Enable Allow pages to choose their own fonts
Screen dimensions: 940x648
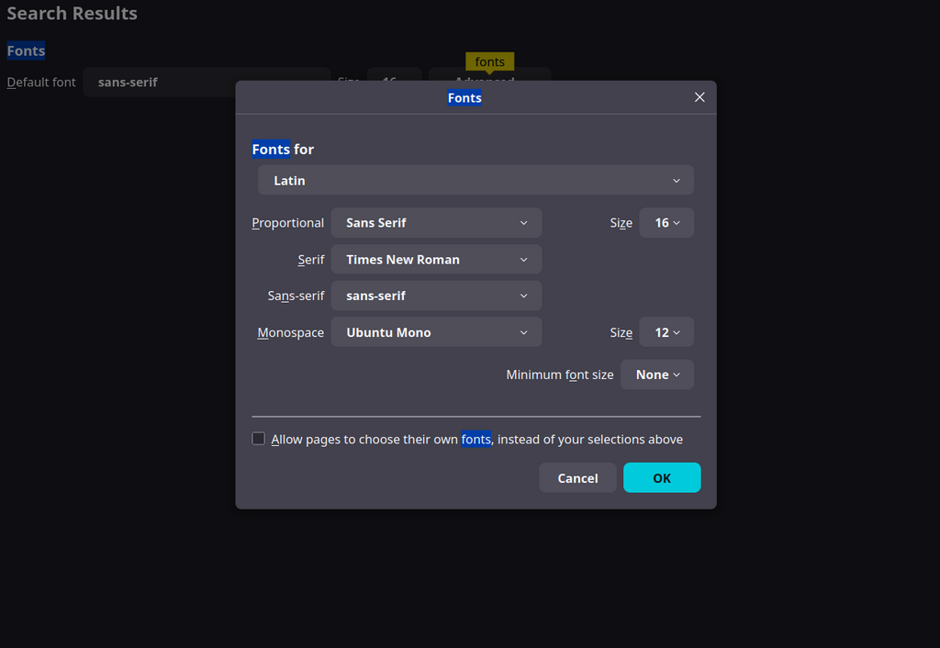coord(258,439)
